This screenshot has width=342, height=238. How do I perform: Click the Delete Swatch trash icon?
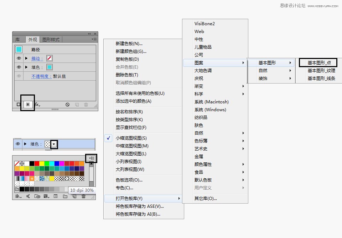tap(83, 196)
